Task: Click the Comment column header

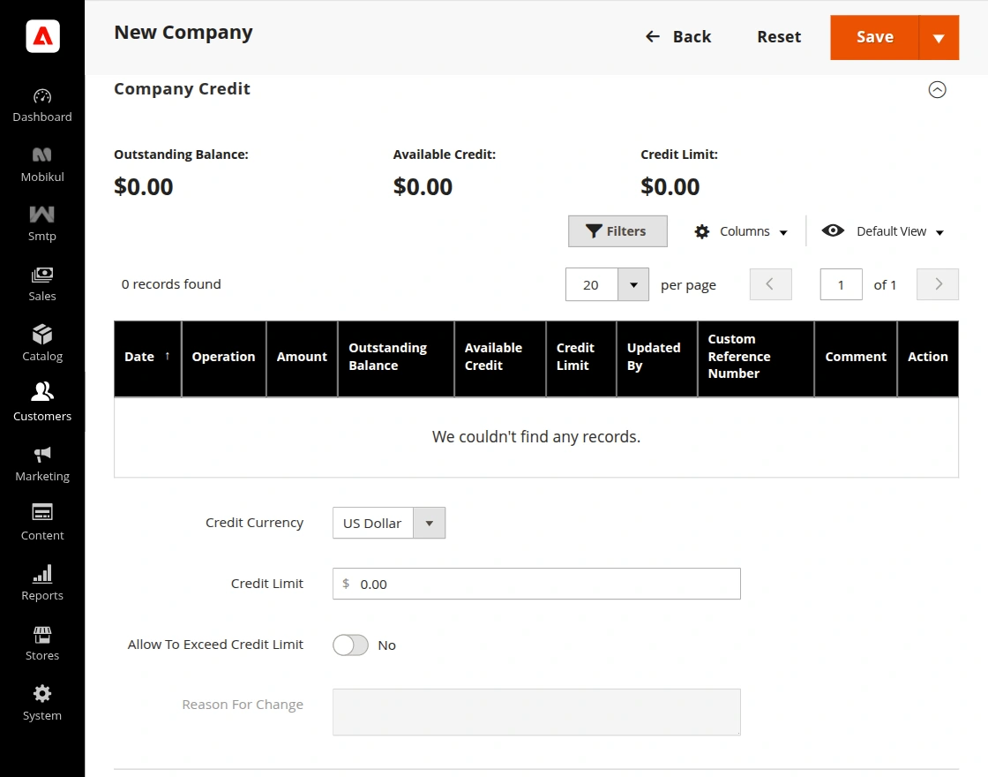Action: (855, 358)
